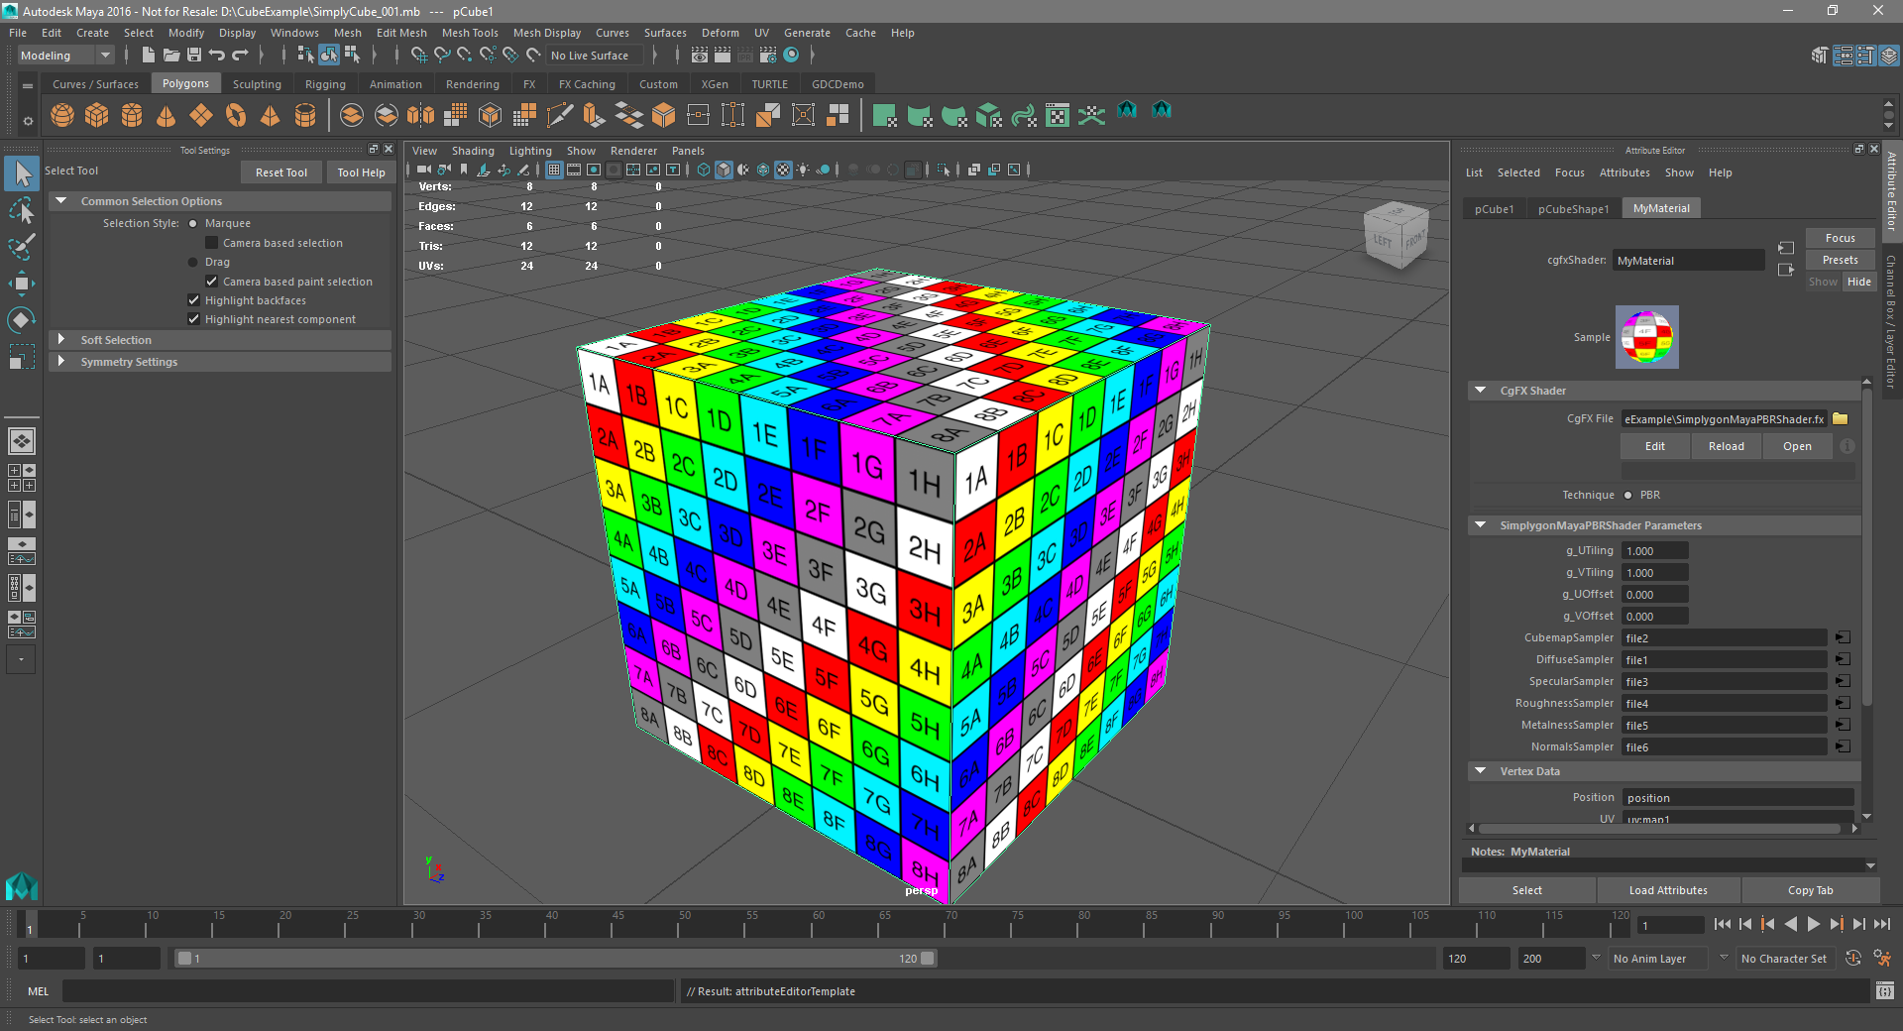The height and width of the screenshot is (1031, 1903).
Task: Switch to the pCubeShape1 tab
Action: tap(1573, 208)
